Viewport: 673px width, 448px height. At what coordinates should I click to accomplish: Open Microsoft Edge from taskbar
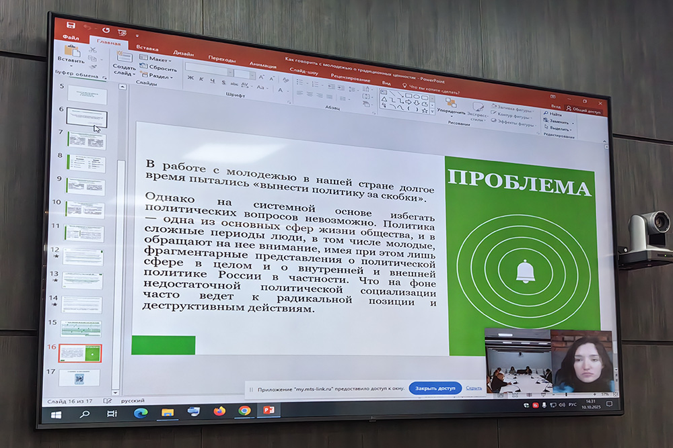[x=141, y=413]
